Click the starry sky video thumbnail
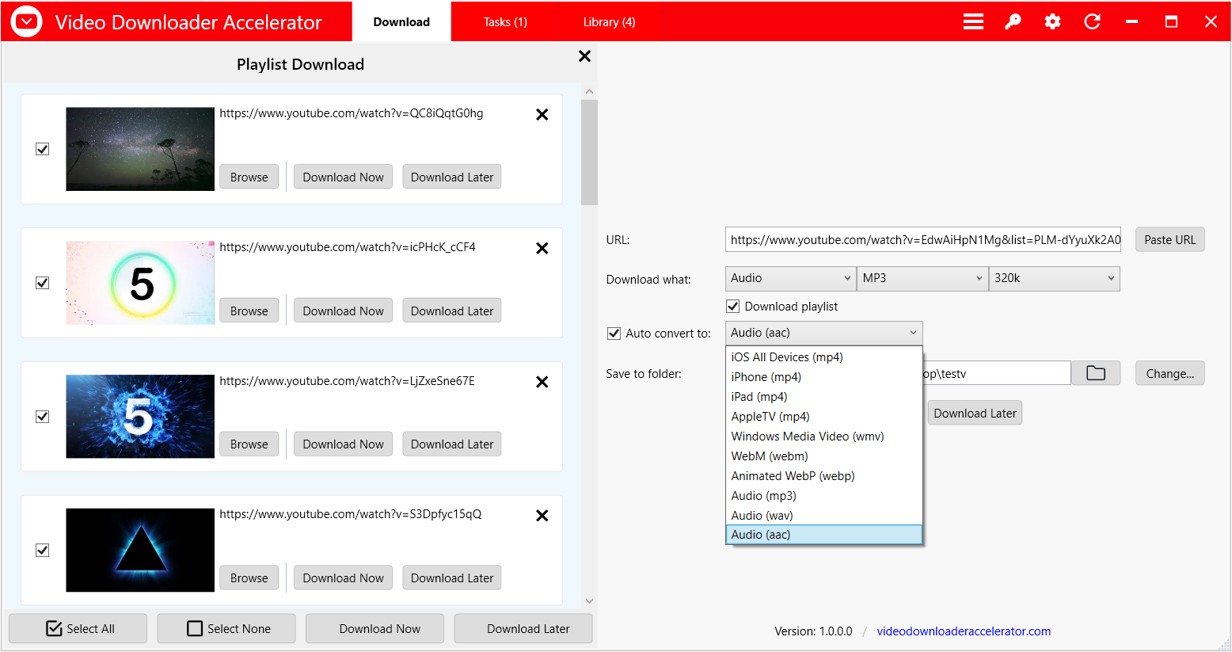1232x652 pixels. click(139, 148)
